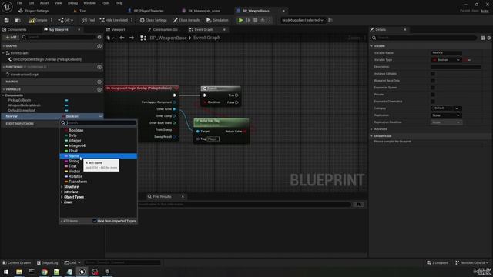Compile the blueprint
The image size is (493, 277).
pyautogui.click(x=38, y=20)
